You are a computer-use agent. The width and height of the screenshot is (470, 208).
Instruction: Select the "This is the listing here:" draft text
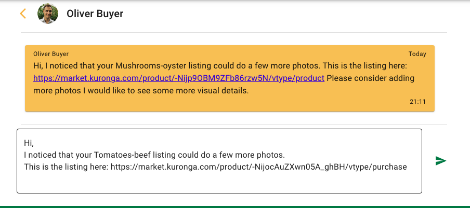(66, 167)
